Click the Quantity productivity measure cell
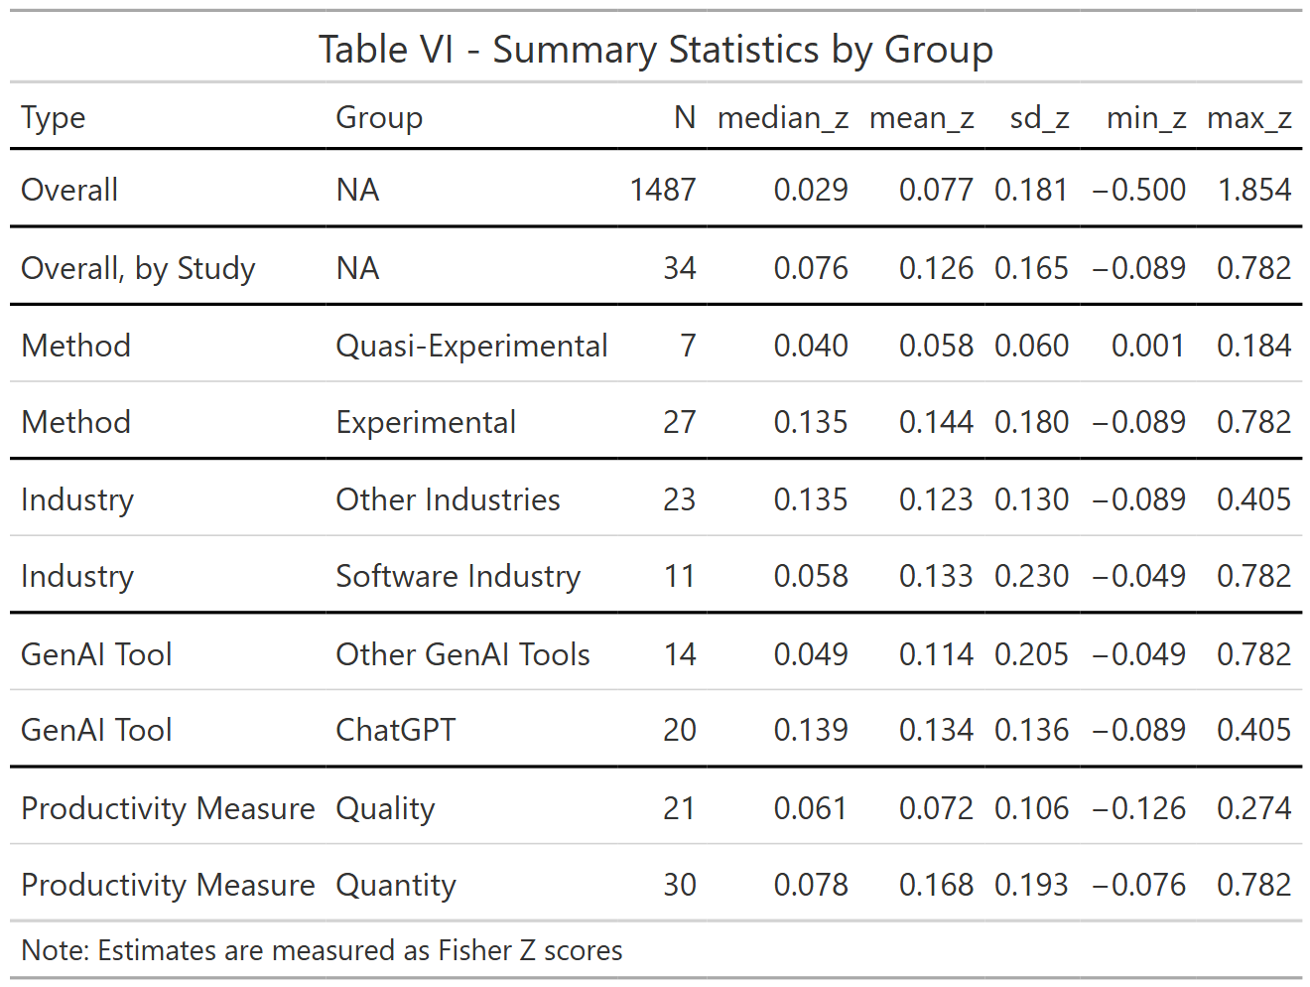The width and height of the screenshot is (1310, 987). pyautogui.click(x=396, y=886)
